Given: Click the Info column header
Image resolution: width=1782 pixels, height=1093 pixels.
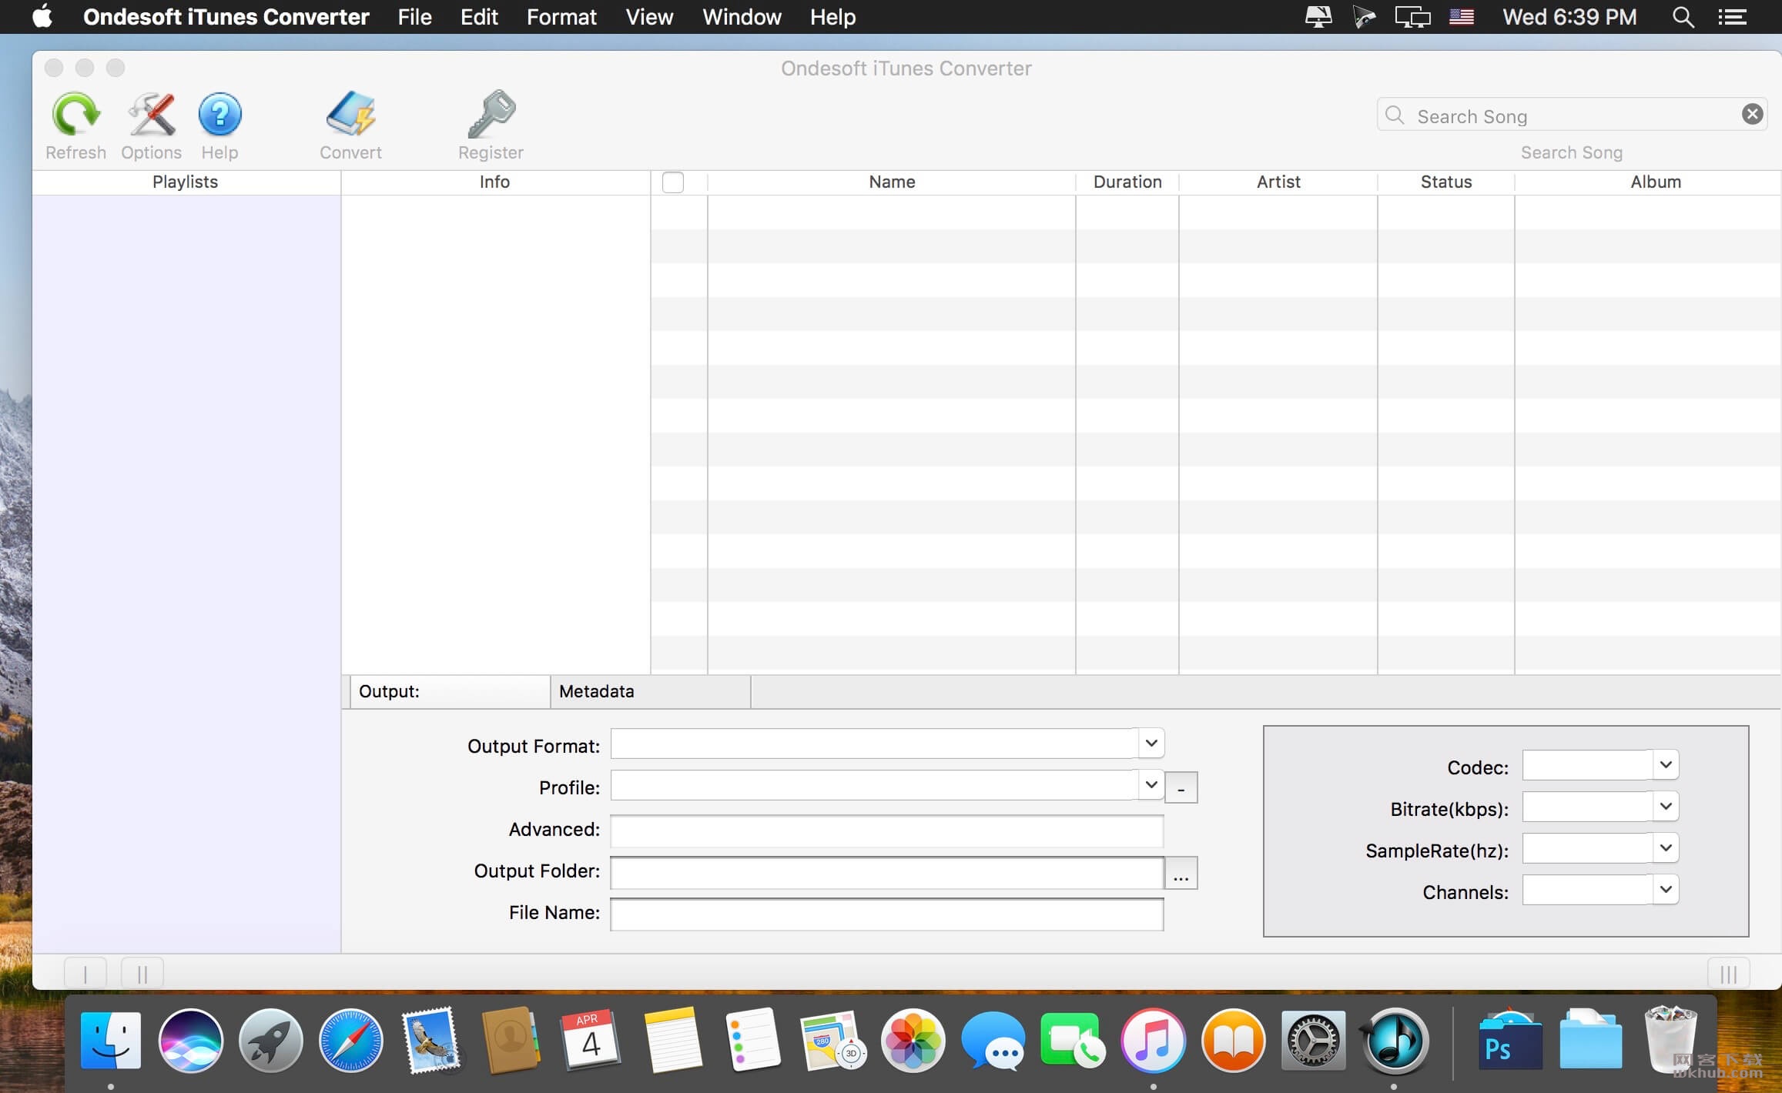Looking at the screenshot, I should click(x=495, y=182).
